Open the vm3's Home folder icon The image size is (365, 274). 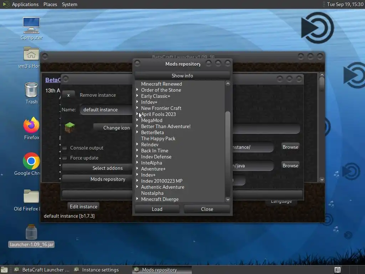tap(31, 54)
